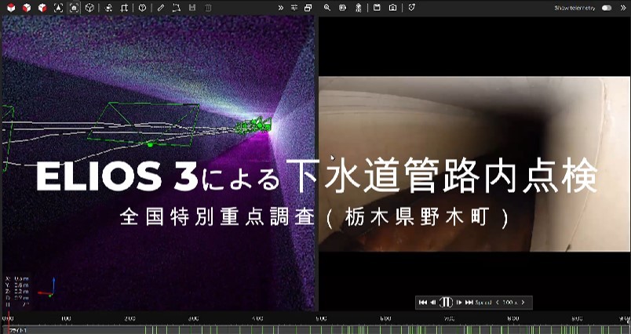This screenshot has height=334, width=631.
Task: Open the sliders settings icon
Action: [x=294, y=8]
